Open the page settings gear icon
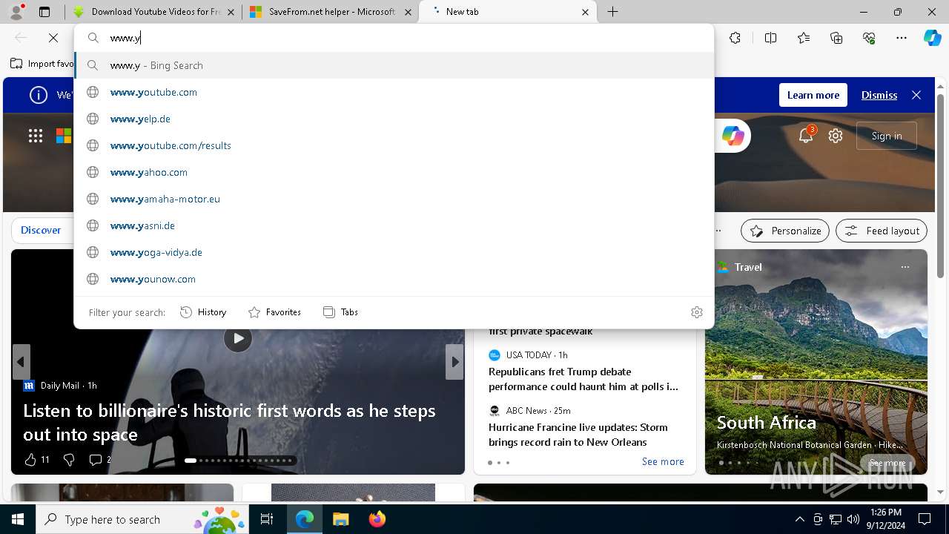 [836, 136]
